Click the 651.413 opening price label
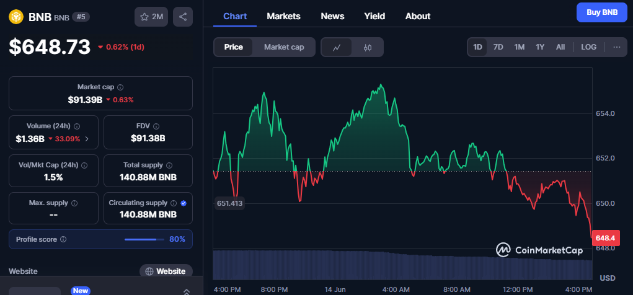 click(229, 203)
